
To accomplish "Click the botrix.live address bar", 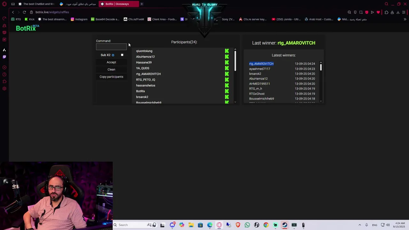I will pyautogui.click(x=52, y=12).
